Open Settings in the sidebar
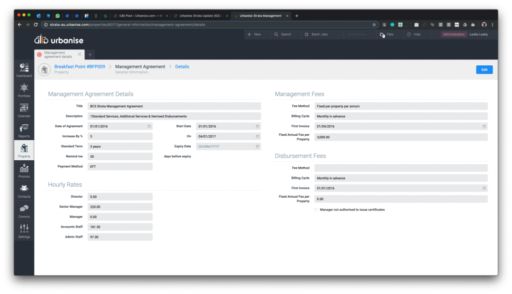Image resolution: width=512 pixels, height=294 pixels. 24,231
